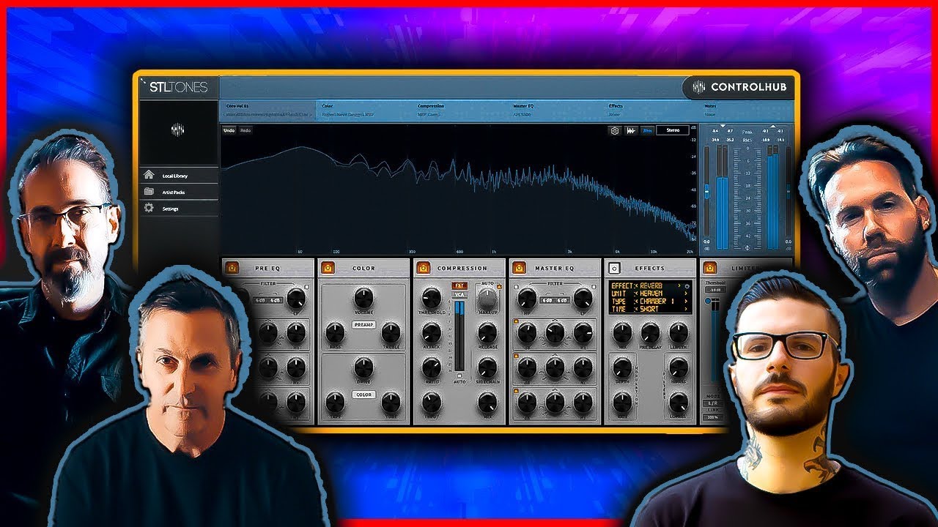
Task: Click the input level fader handle
Action: 707,191
